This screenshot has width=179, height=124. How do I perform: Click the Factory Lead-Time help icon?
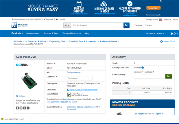click(143, 68)
